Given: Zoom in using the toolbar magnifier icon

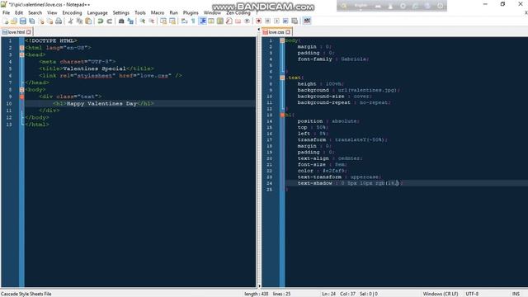Looking at the screenshot, I should [143, 21].
